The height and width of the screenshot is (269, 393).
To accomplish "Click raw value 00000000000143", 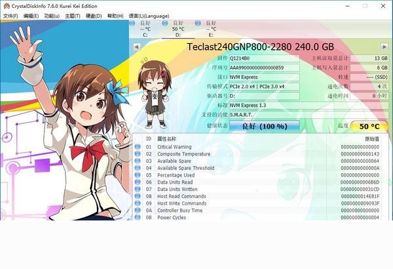I will click(360, 154).
